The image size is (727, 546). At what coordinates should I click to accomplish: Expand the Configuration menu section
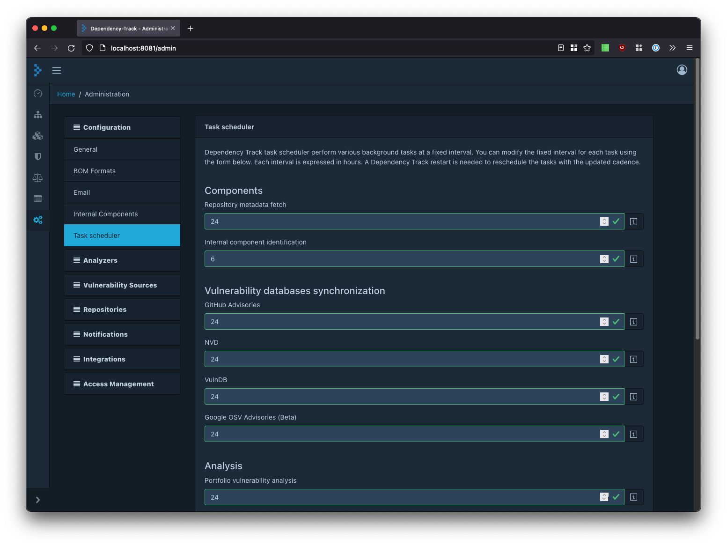[x=122, y=127]
